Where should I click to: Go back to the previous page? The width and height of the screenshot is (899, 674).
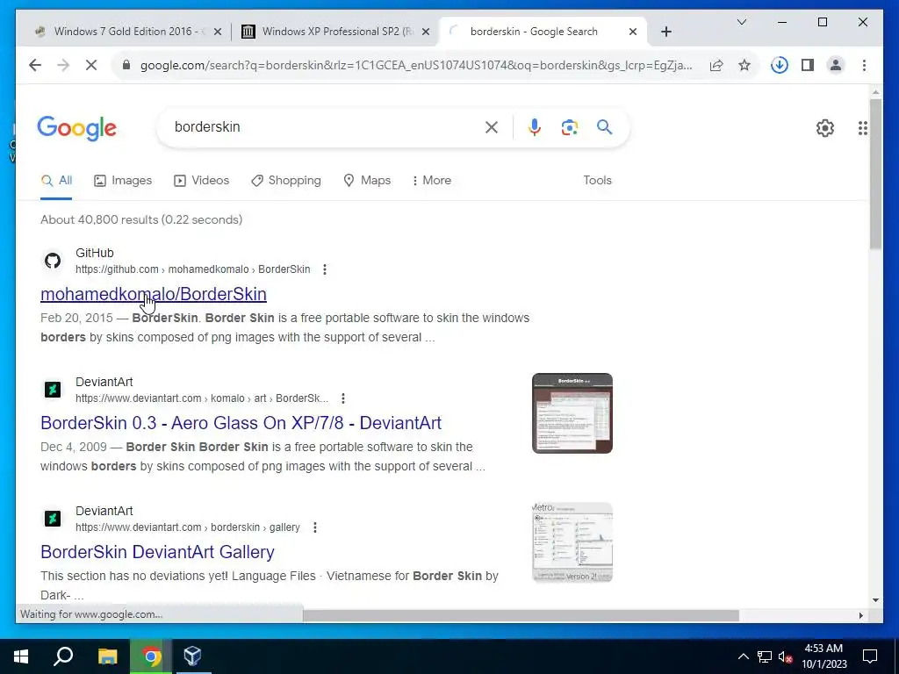click(x=35, y=65)
